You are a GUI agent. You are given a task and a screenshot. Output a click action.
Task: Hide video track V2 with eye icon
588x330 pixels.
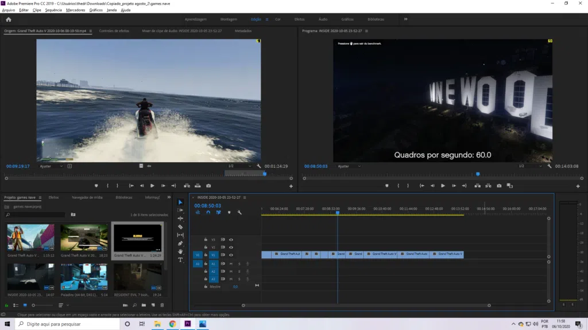[231, 247]
